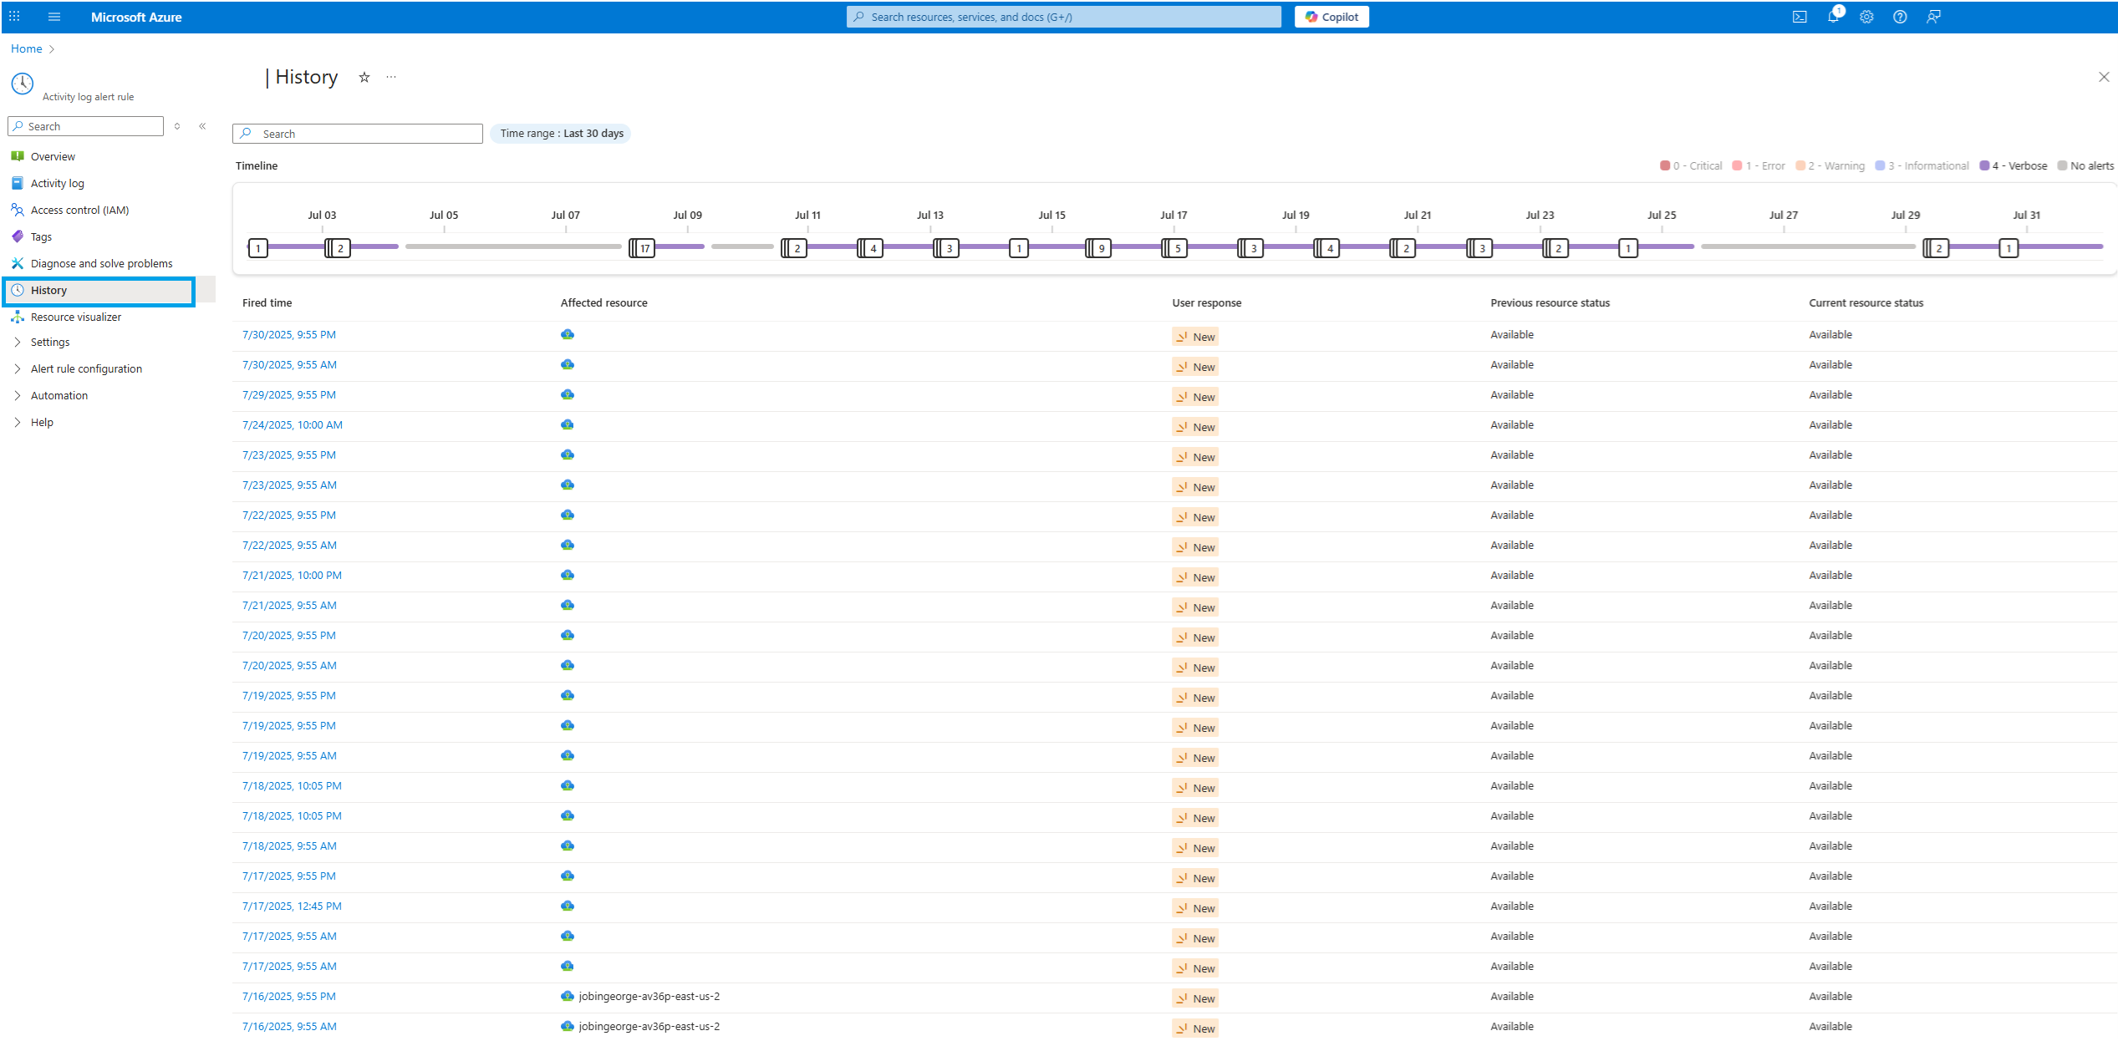Open the Azure portal hamburger menu

(x=54, y=17)
